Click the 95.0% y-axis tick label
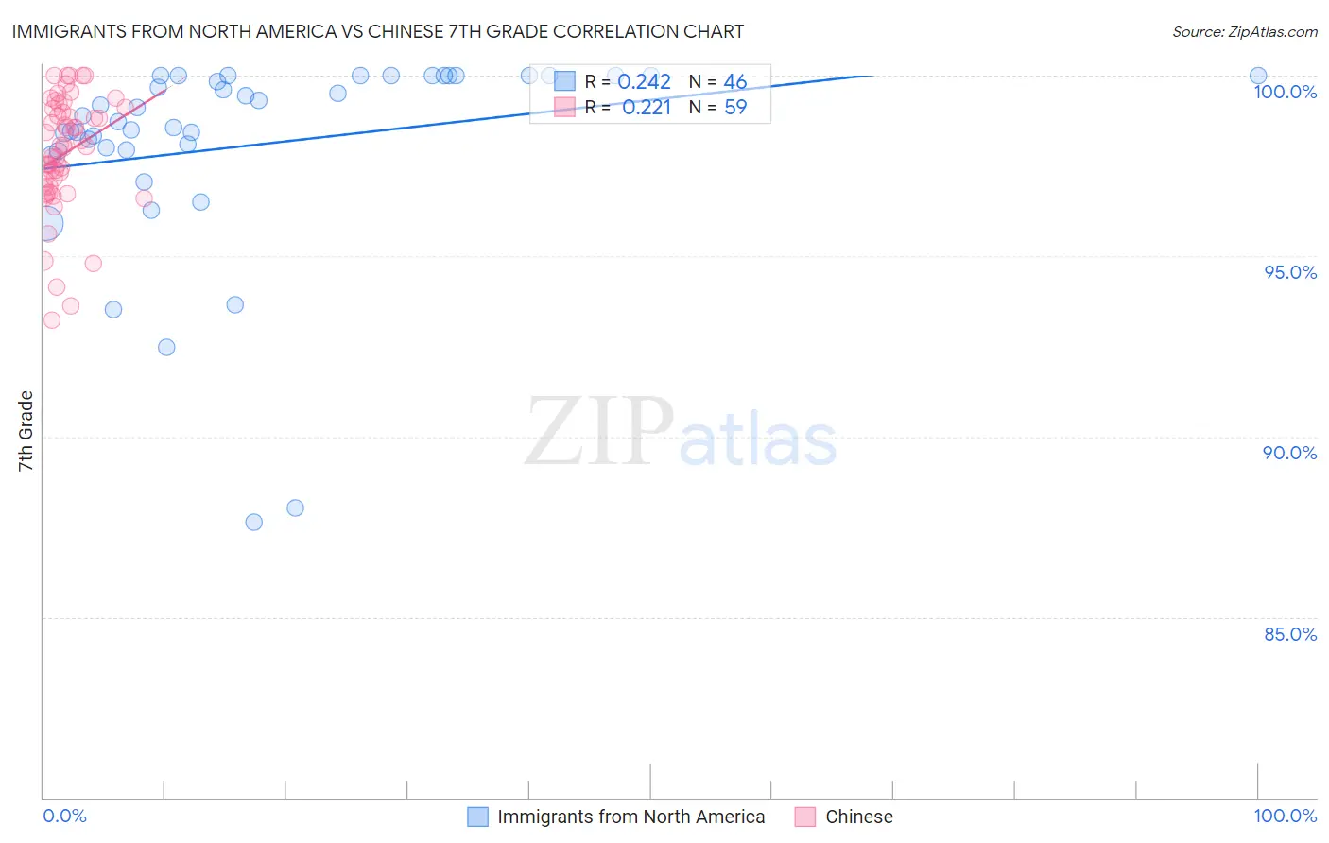The width and height of the screenshot is (1329, 843). click(1290, 272)
